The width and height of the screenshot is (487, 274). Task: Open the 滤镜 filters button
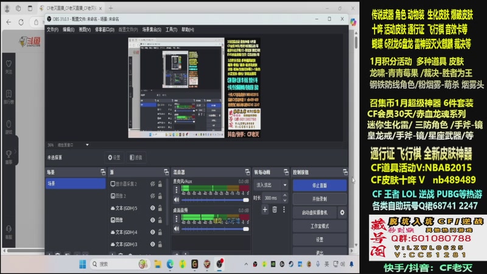pyautogui.click(x=136, y=158)
